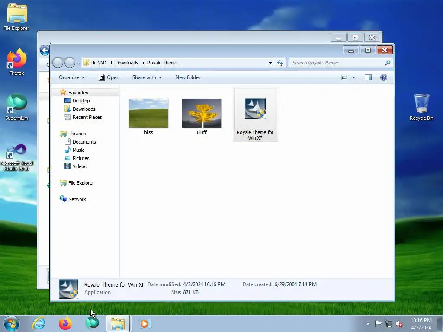Image resolution: width=443 pixels, height=332 pixels.
Task: Open the Documents library
Action: 84,142
